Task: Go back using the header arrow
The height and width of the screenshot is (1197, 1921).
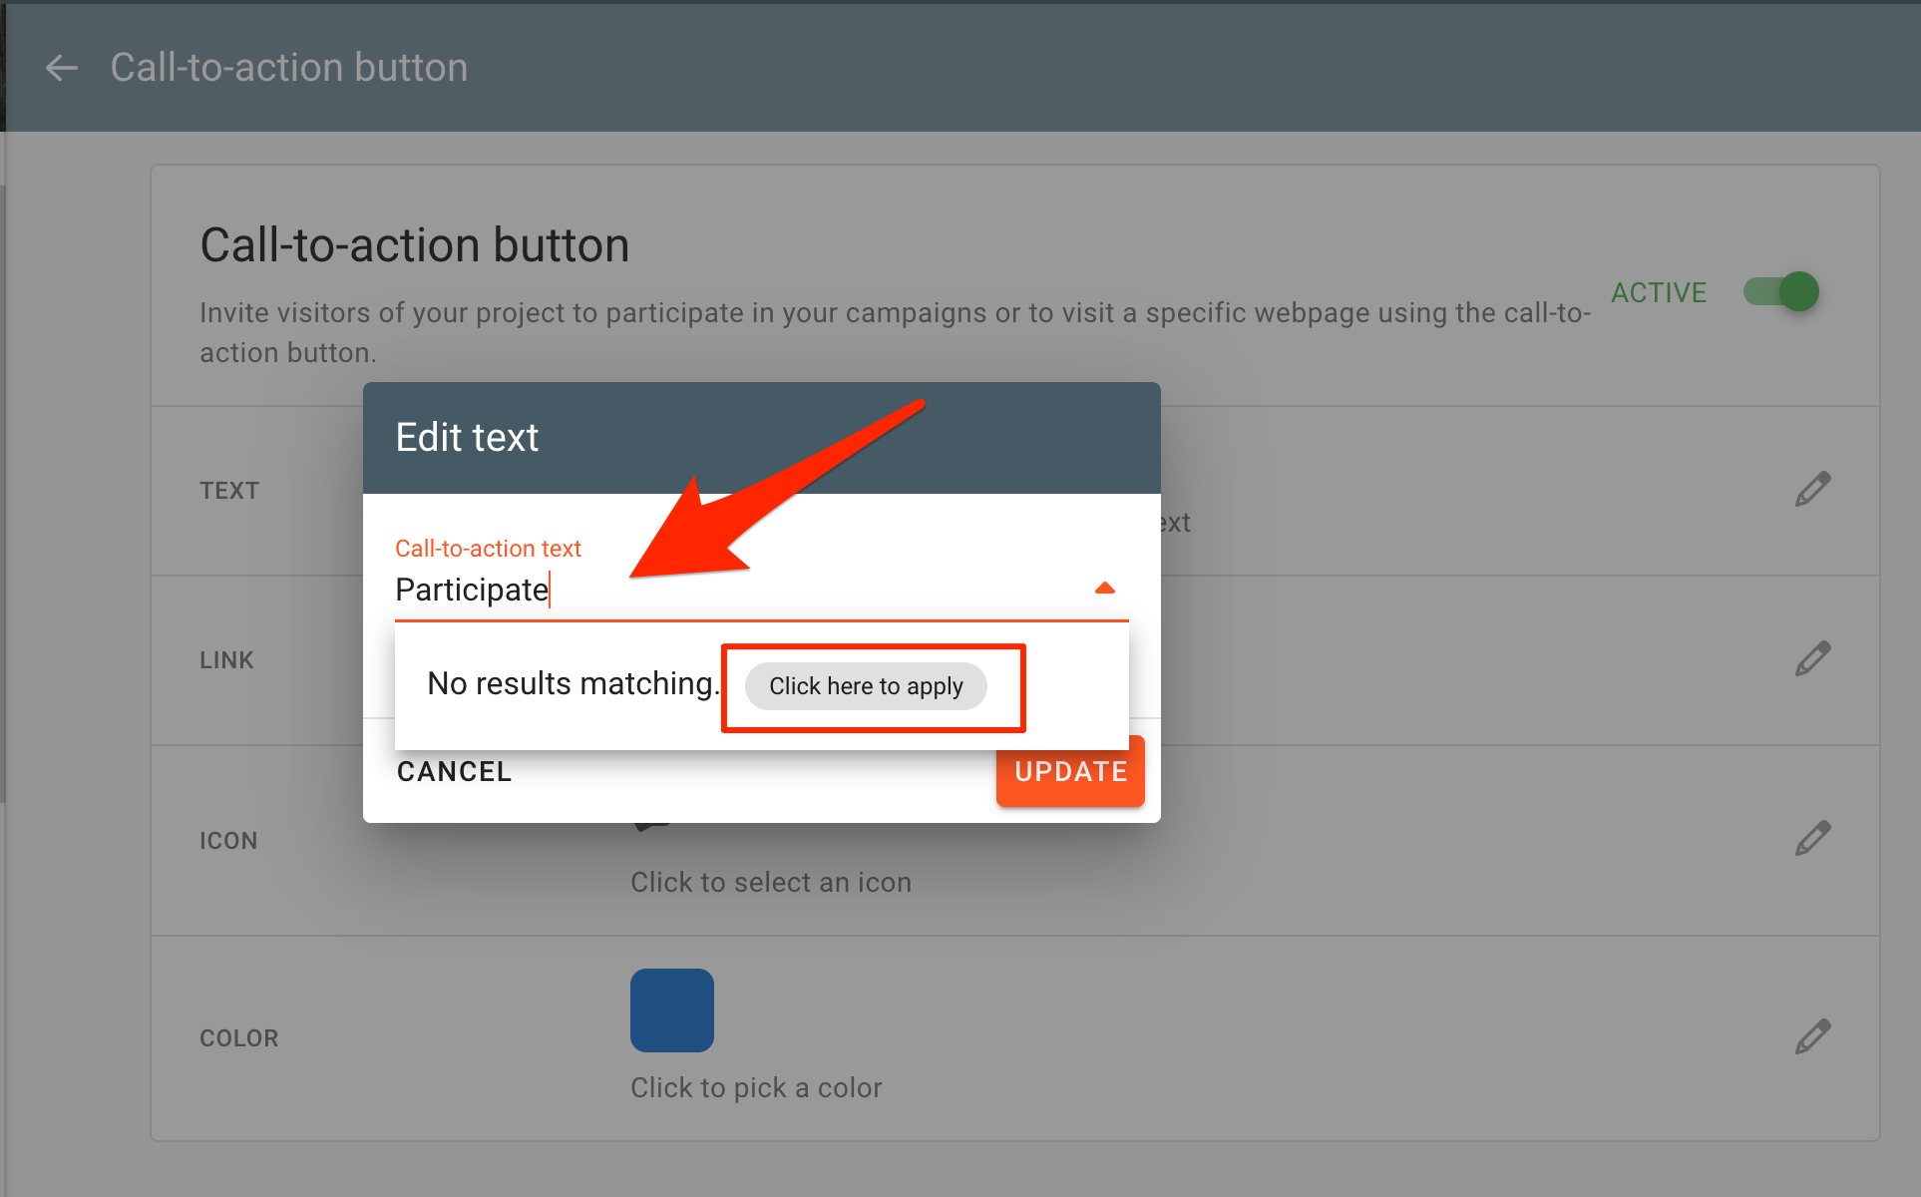Action: [62, 68]
